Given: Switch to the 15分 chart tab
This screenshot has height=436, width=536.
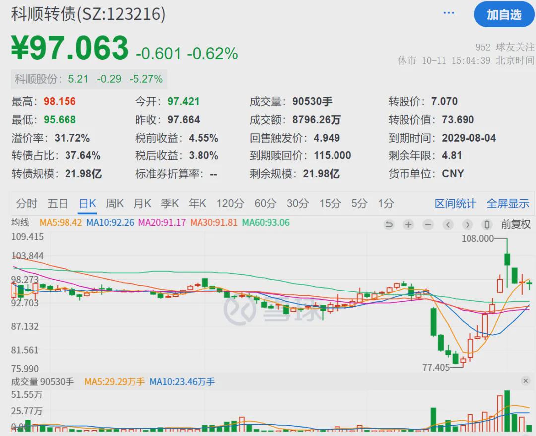Looking at the screenshot, I should pos(330,204).
